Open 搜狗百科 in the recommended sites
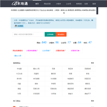Screen dimensions: 107x107 (x=70, y=84)
